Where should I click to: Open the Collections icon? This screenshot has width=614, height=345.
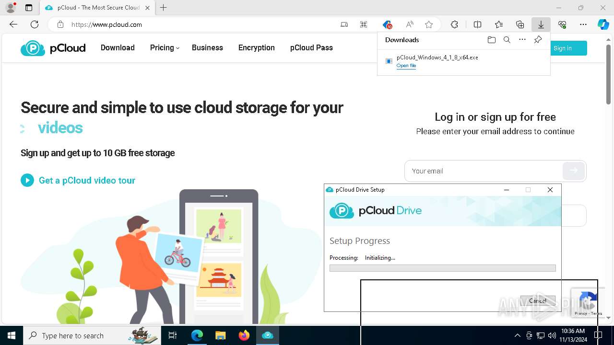pos(520,24)
